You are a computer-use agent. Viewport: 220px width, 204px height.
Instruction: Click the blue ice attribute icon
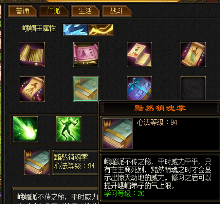point(75,30)
